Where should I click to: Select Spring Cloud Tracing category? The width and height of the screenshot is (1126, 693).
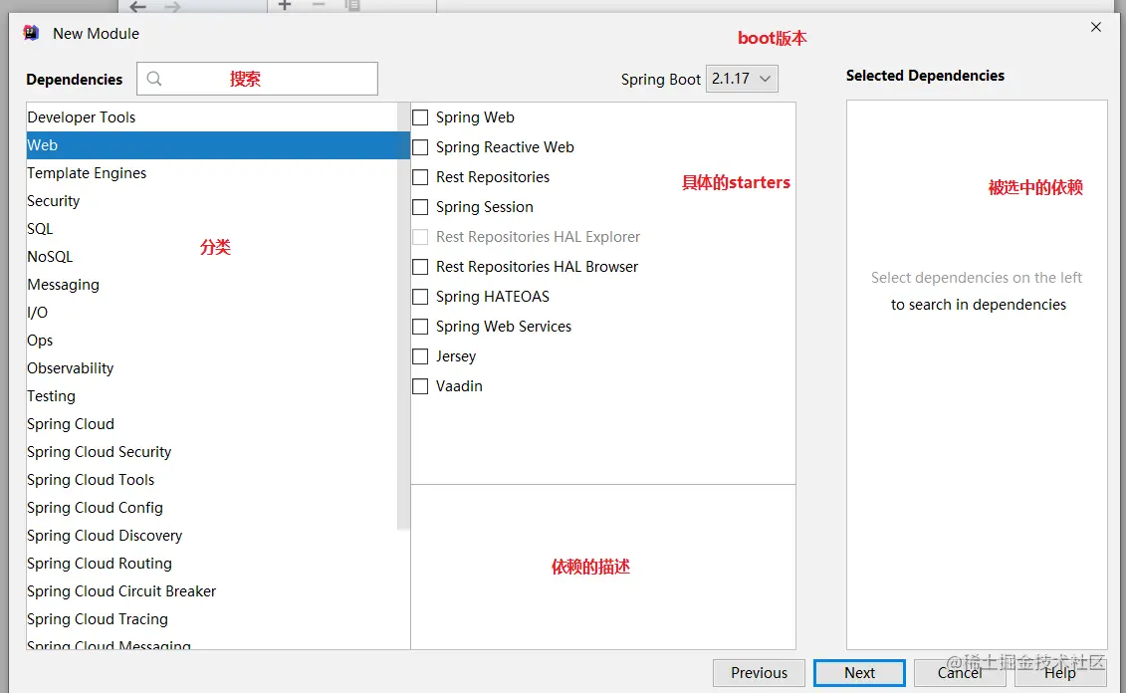pyautogui.click(x=212, y=619)
